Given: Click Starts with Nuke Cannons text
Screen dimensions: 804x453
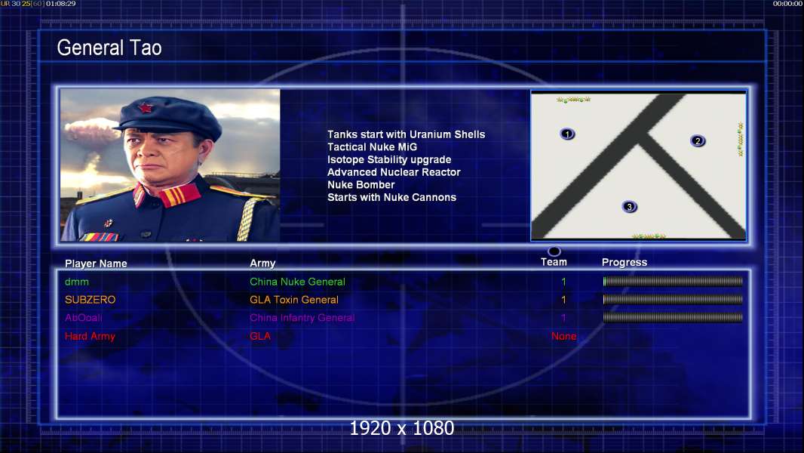Looking at the screenshot, I should (x=391, y=198).
